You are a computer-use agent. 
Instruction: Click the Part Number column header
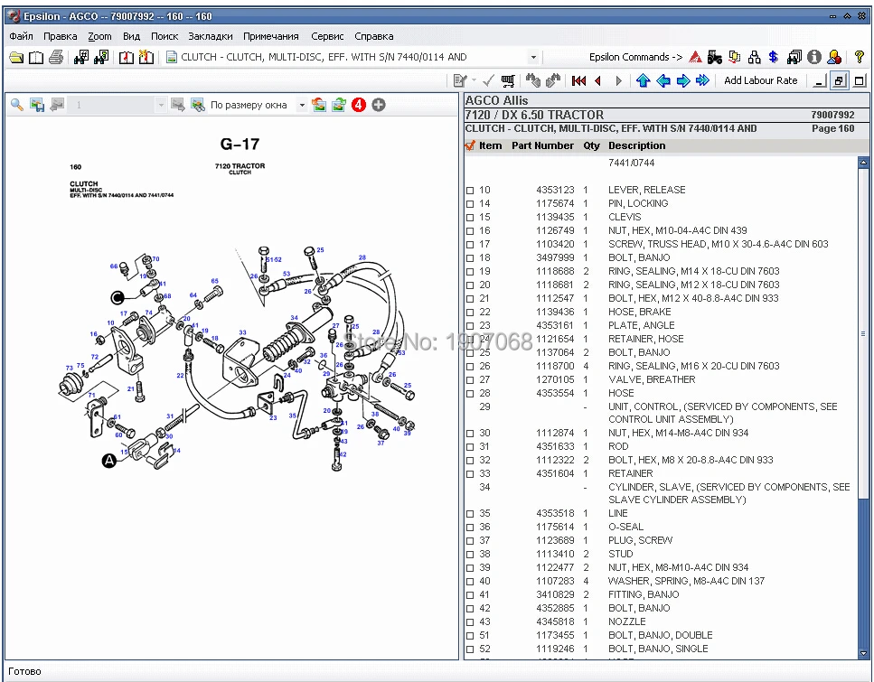coord(542,145)
